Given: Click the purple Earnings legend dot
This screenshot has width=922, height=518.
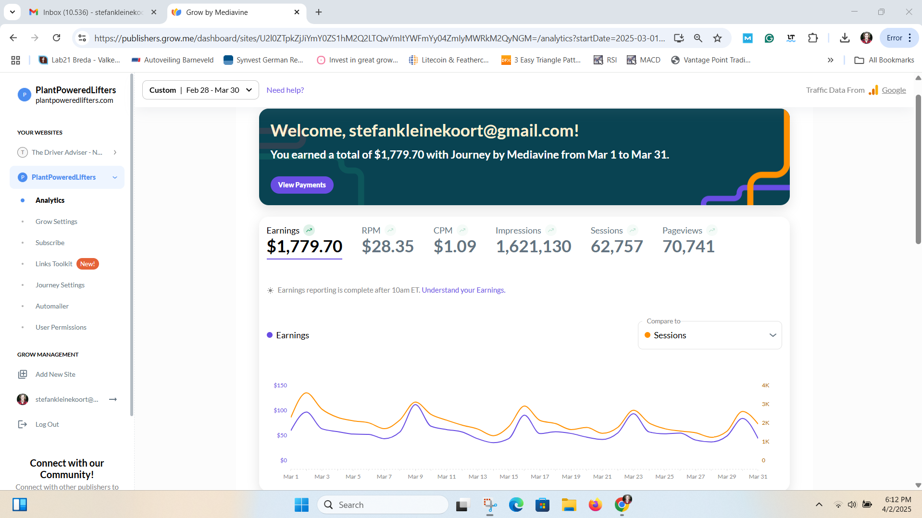Looking at the screenshot, I should (x=270, y=335).
